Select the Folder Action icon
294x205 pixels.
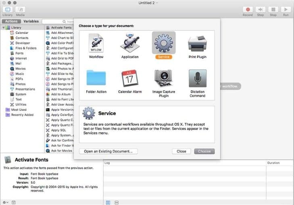(96, 78)
